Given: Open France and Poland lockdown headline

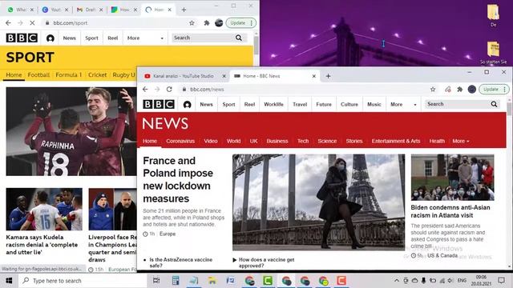Looking at the screenshot, I should click(x=178, y=179).
